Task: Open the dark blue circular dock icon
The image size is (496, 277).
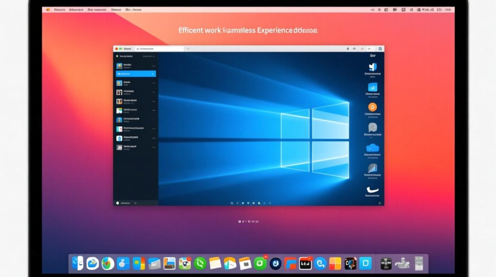Action: (275, 263)
